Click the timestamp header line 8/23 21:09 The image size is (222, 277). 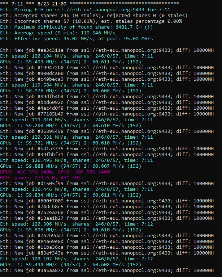(x=90, y=4)
